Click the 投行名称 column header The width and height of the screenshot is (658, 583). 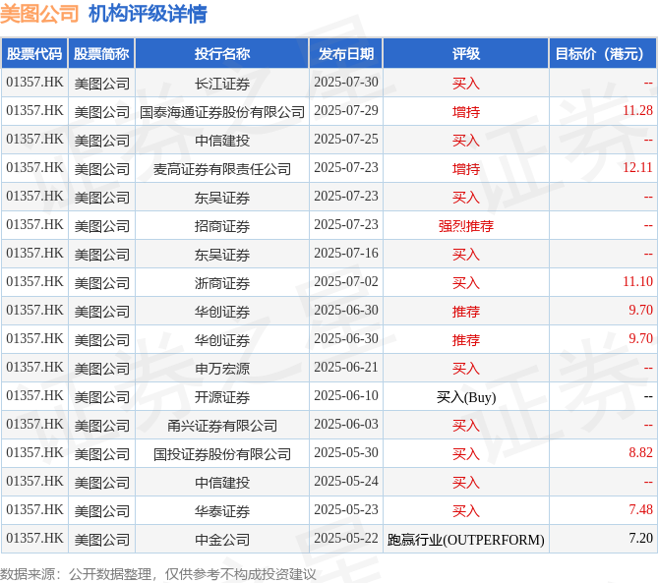tap(222, 54)
